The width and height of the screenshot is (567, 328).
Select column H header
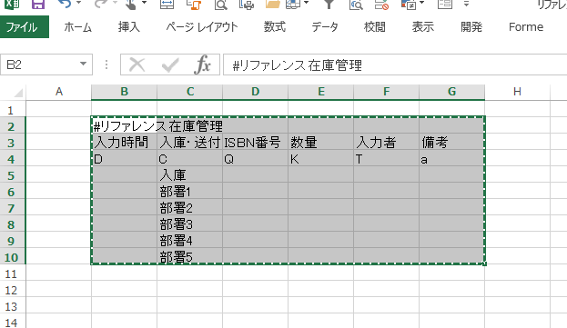click(x=518, y=92)
